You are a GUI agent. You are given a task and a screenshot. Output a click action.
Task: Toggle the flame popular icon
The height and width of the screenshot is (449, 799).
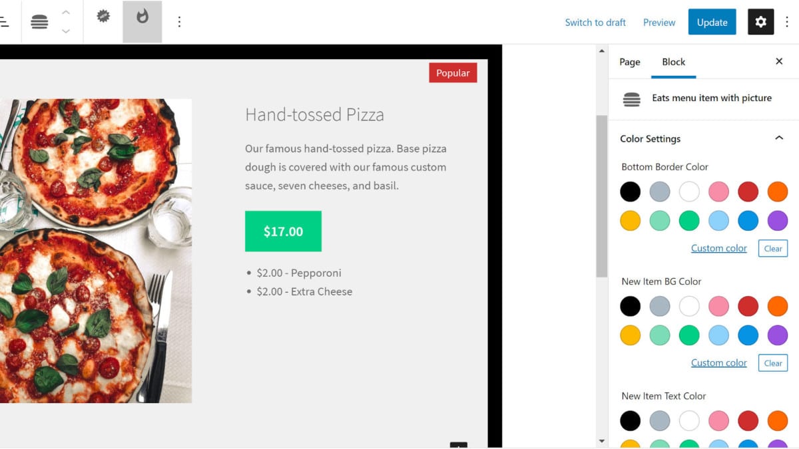pyautogui.click(x=142, y=17)
